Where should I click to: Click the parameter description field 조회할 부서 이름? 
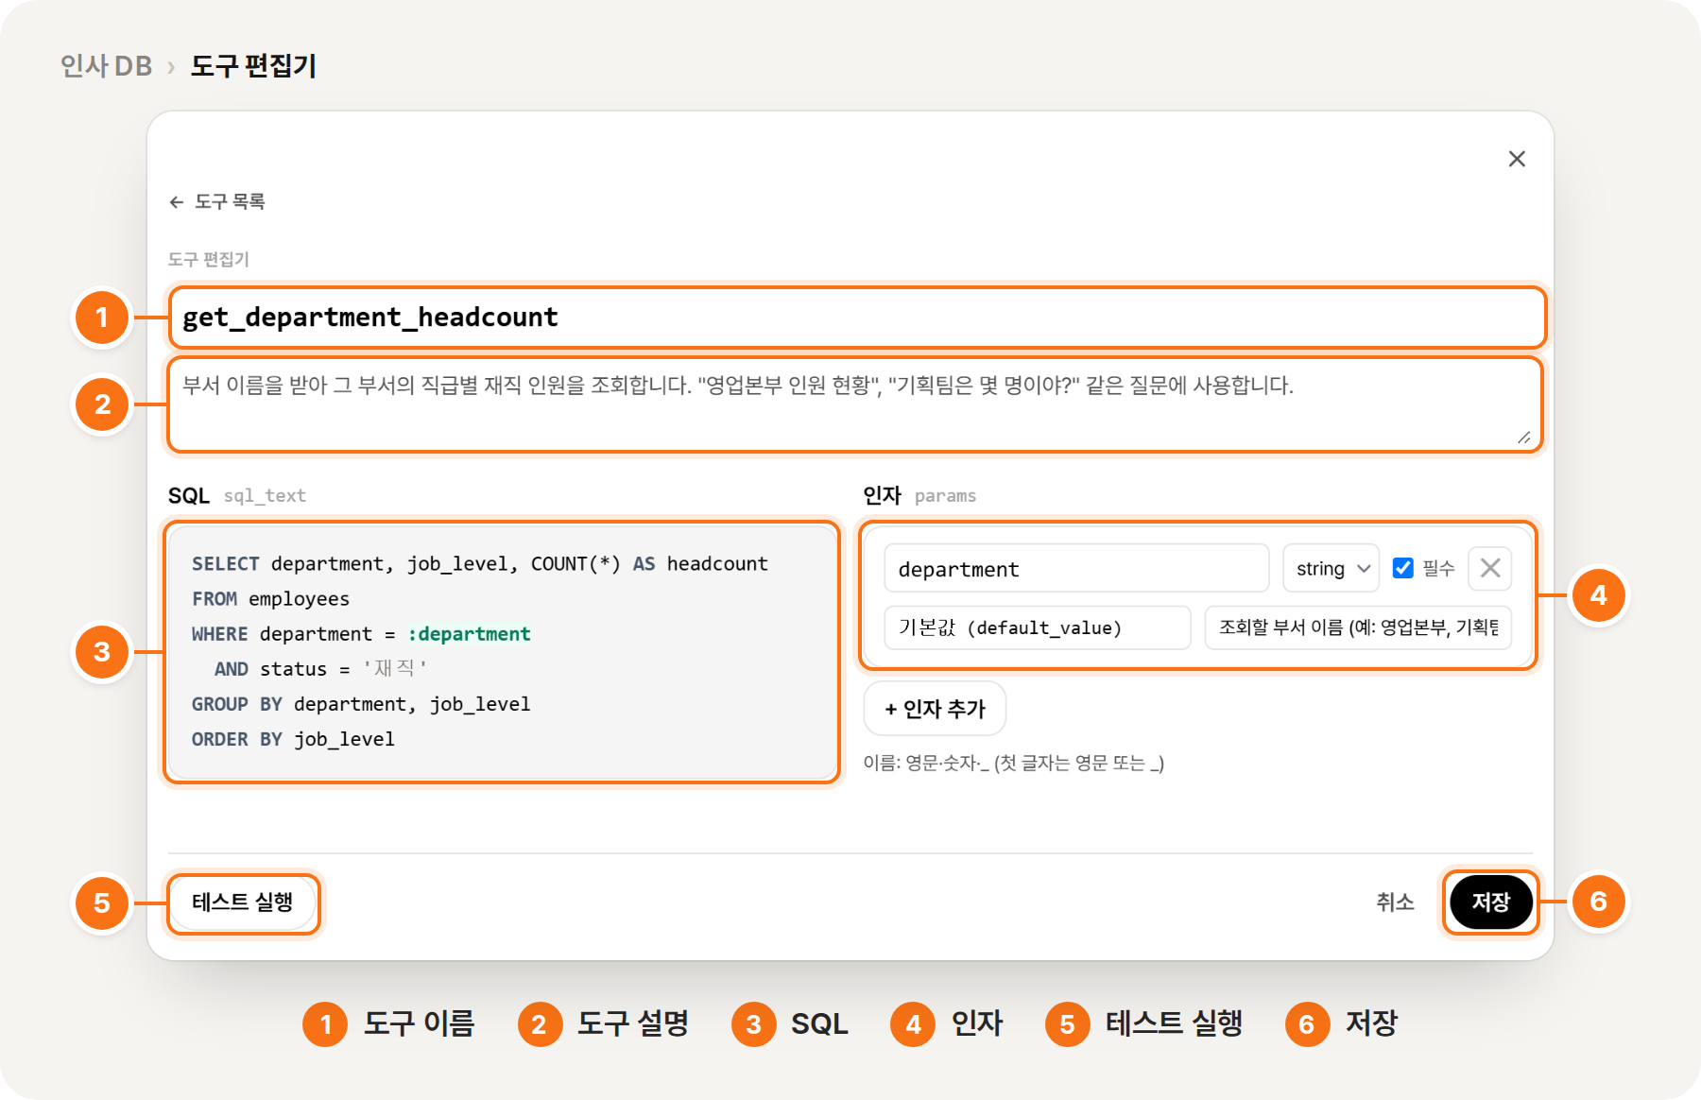click(1358, 627)
